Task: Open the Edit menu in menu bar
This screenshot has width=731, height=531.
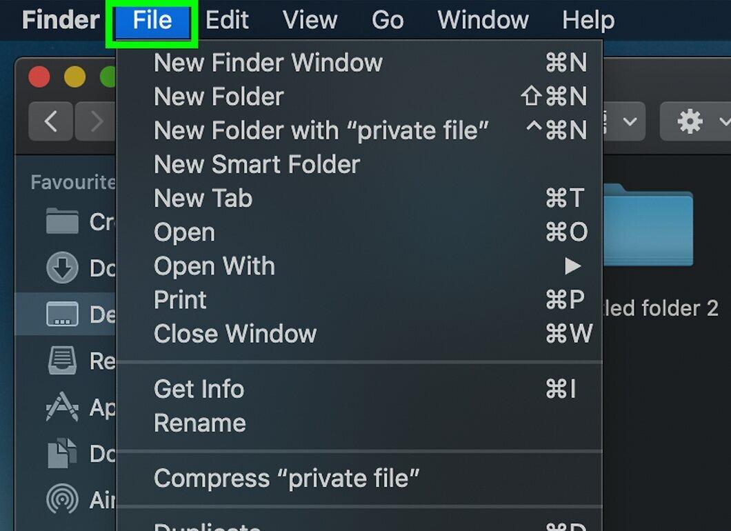Action: click(227, 20)
